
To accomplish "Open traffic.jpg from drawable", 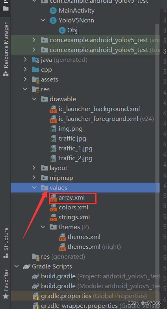I will coord(72,139).
